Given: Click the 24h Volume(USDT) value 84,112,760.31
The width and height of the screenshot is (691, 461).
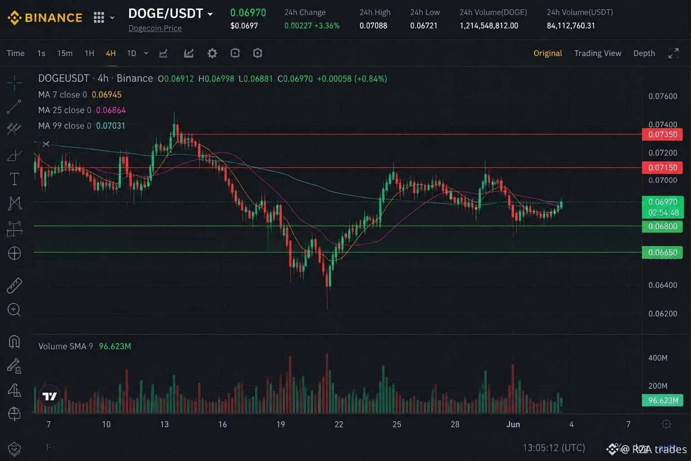Looking at the screenshot, I should (570, 26).
